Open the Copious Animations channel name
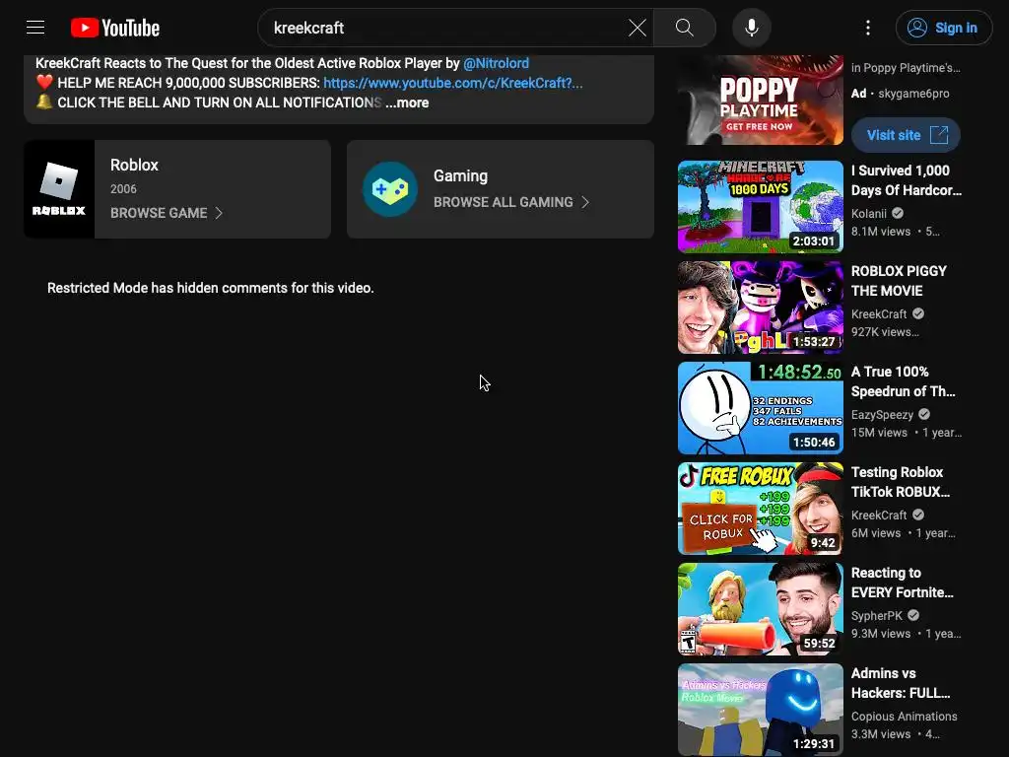The width and height of the screenshot is (1009, 757). pyautogui.click(x=905, y=716)
